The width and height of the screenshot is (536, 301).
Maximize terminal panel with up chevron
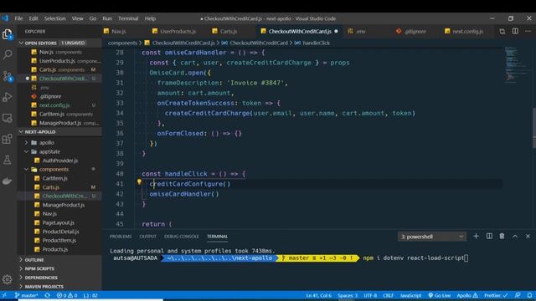pyautogui.click(x=515, y=236)
